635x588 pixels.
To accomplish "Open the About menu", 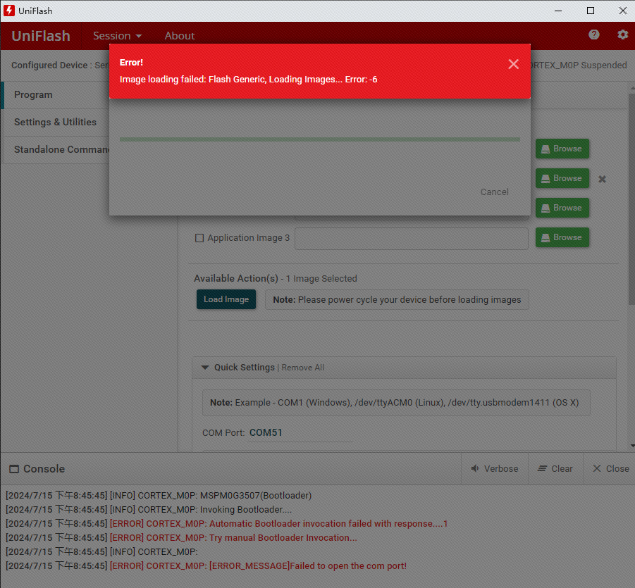I will pos(180,36).
